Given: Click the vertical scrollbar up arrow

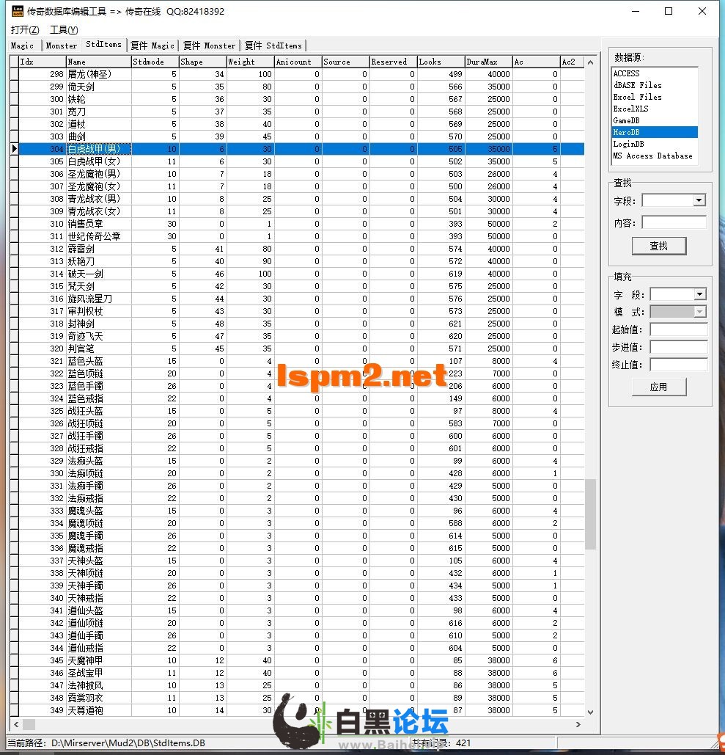Looking at the screenshot, I should pos(591,62).
